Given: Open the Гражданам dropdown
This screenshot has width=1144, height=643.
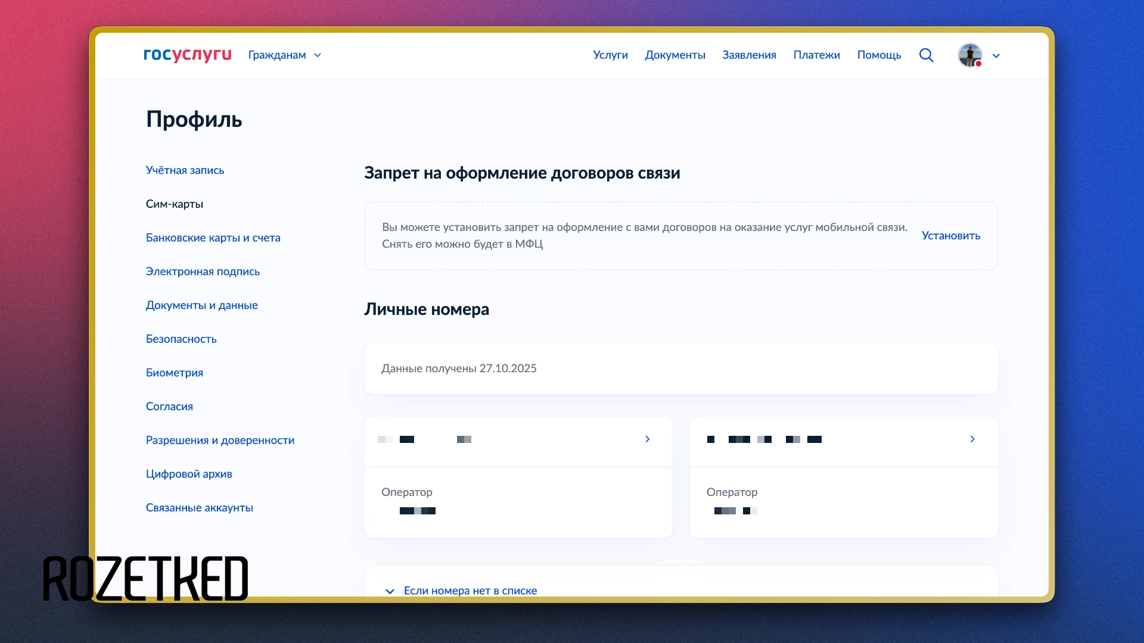Looking at the screenshot, I should click(284, 55).
